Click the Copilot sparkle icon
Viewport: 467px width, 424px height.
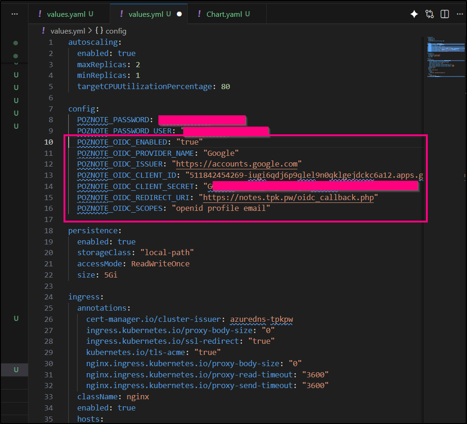pos(414,14)
